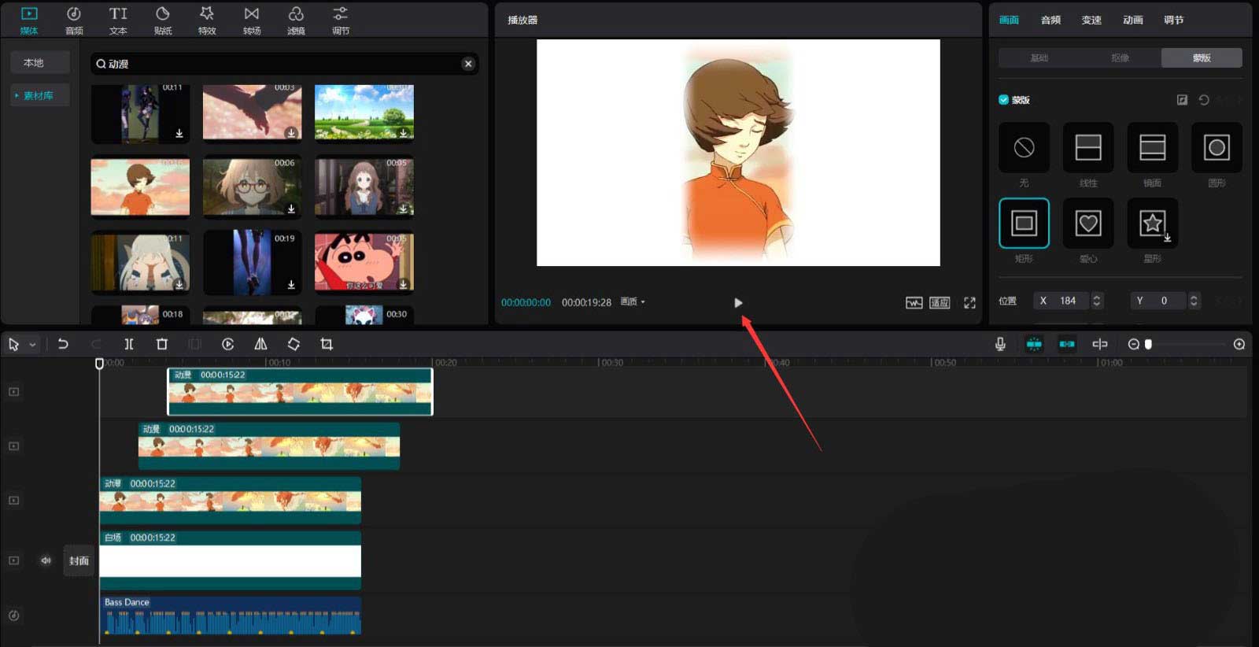The width and height of the screenshot is (1259, 647).
Task: Click the invert mask icon
Action: (1182, 100)
